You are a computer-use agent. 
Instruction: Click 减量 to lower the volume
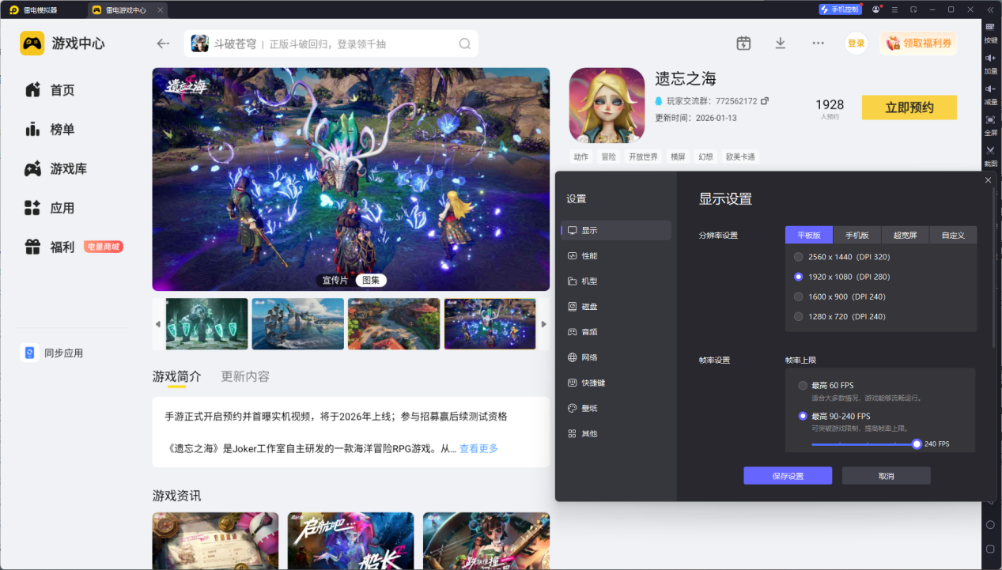point(990,94)
